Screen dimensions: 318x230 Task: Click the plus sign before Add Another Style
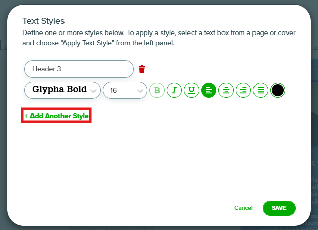[26, 116]
